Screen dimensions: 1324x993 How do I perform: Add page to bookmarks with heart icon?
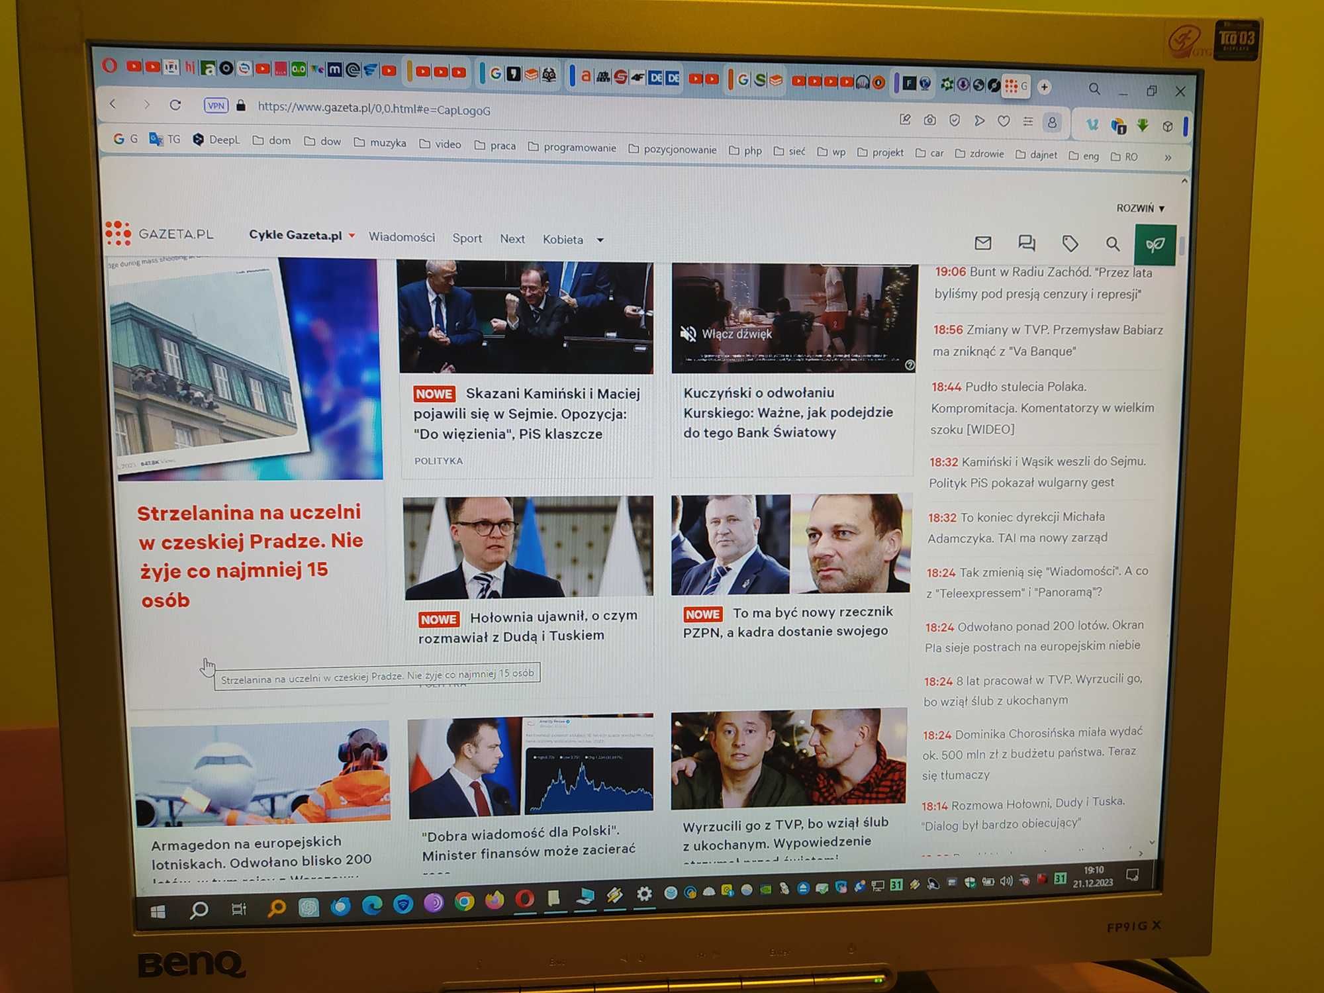[1004, 121]
